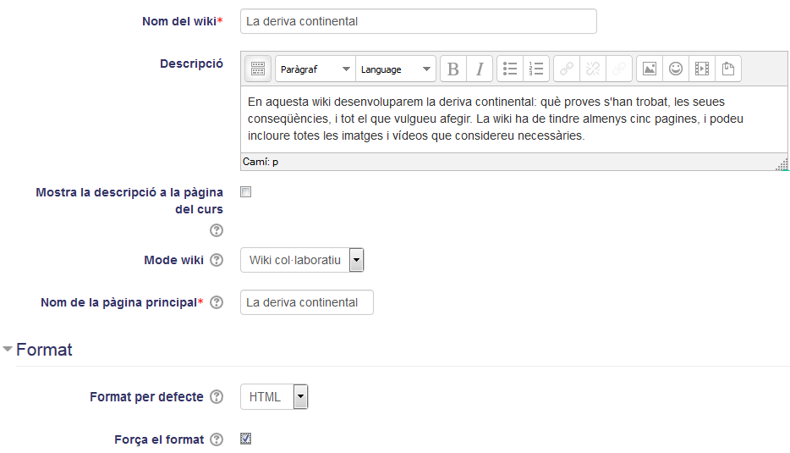Screen dimensions: 790x453
Task: Open the emoticon smiley picker
Action: point(676,69)
